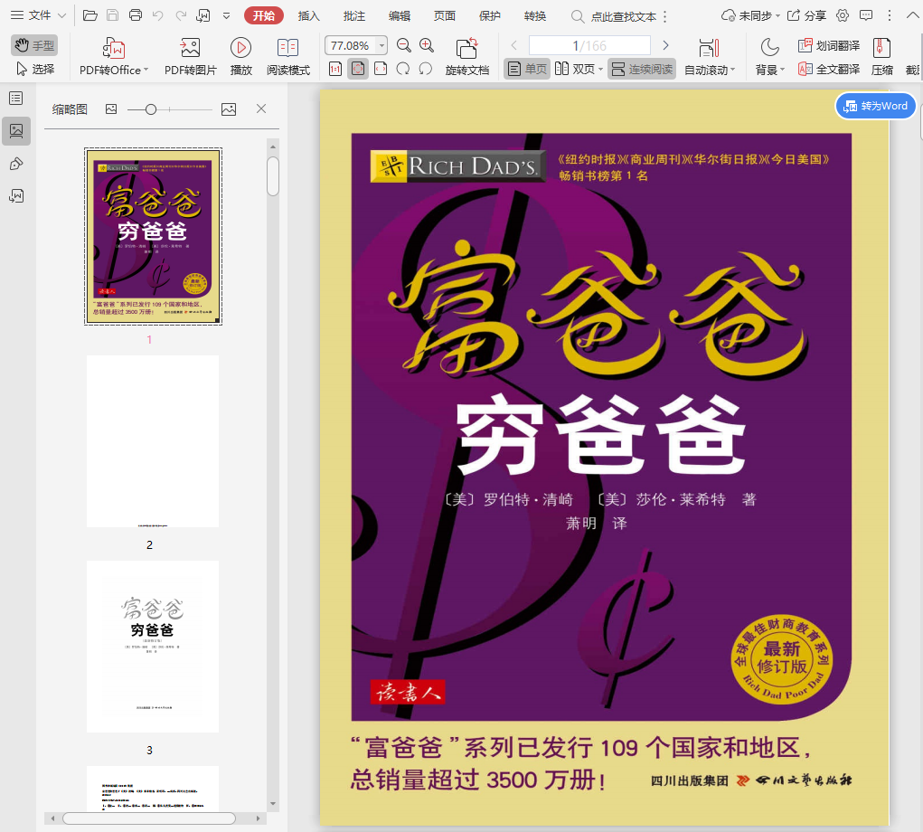
Task: Expand quick access toolbar customize arrow
Action: (227, 16)
